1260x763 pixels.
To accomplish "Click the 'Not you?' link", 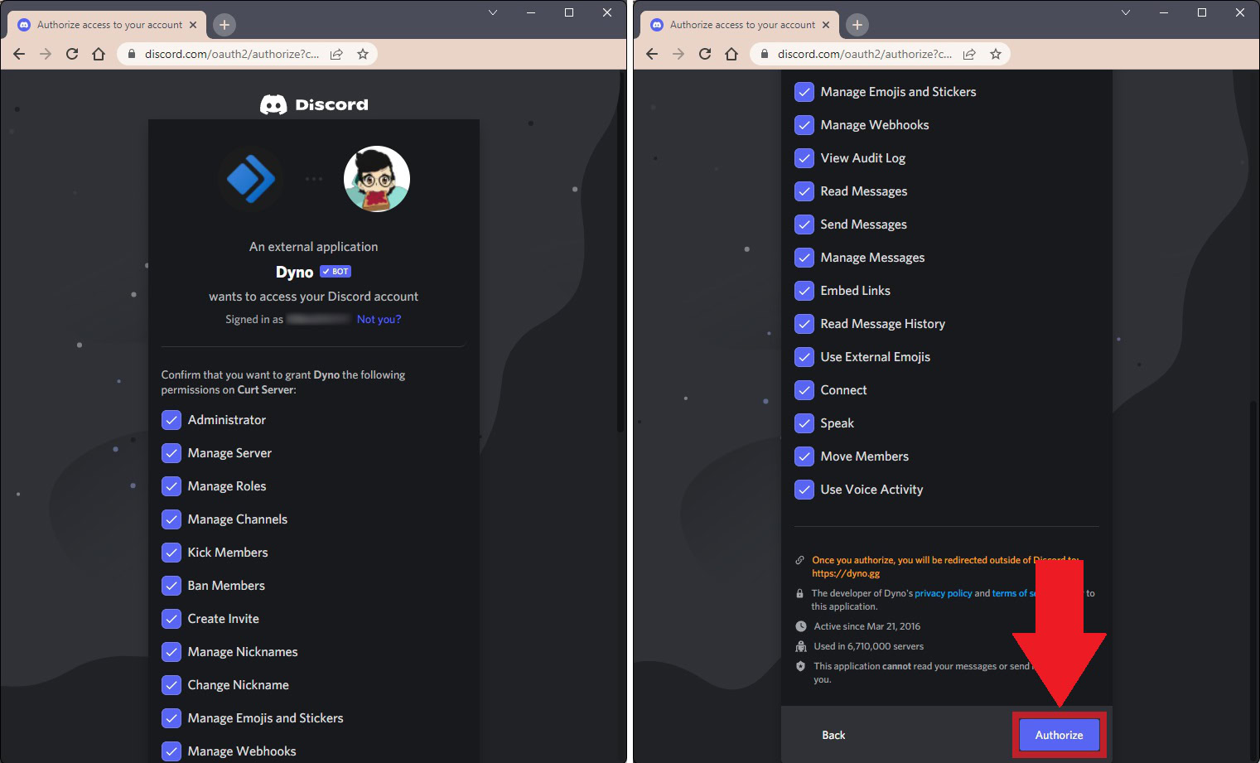I will 379,320.
